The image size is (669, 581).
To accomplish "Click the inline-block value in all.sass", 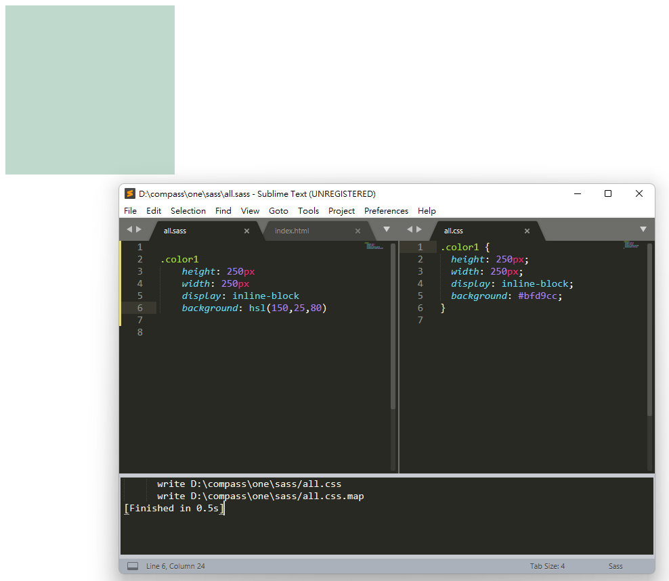I will [266, 296].
